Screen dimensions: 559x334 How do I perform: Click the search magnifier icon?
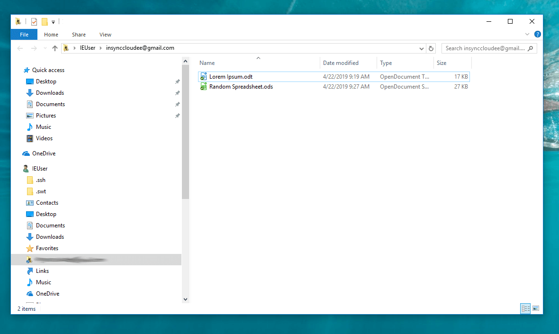(x=531, y=48)
